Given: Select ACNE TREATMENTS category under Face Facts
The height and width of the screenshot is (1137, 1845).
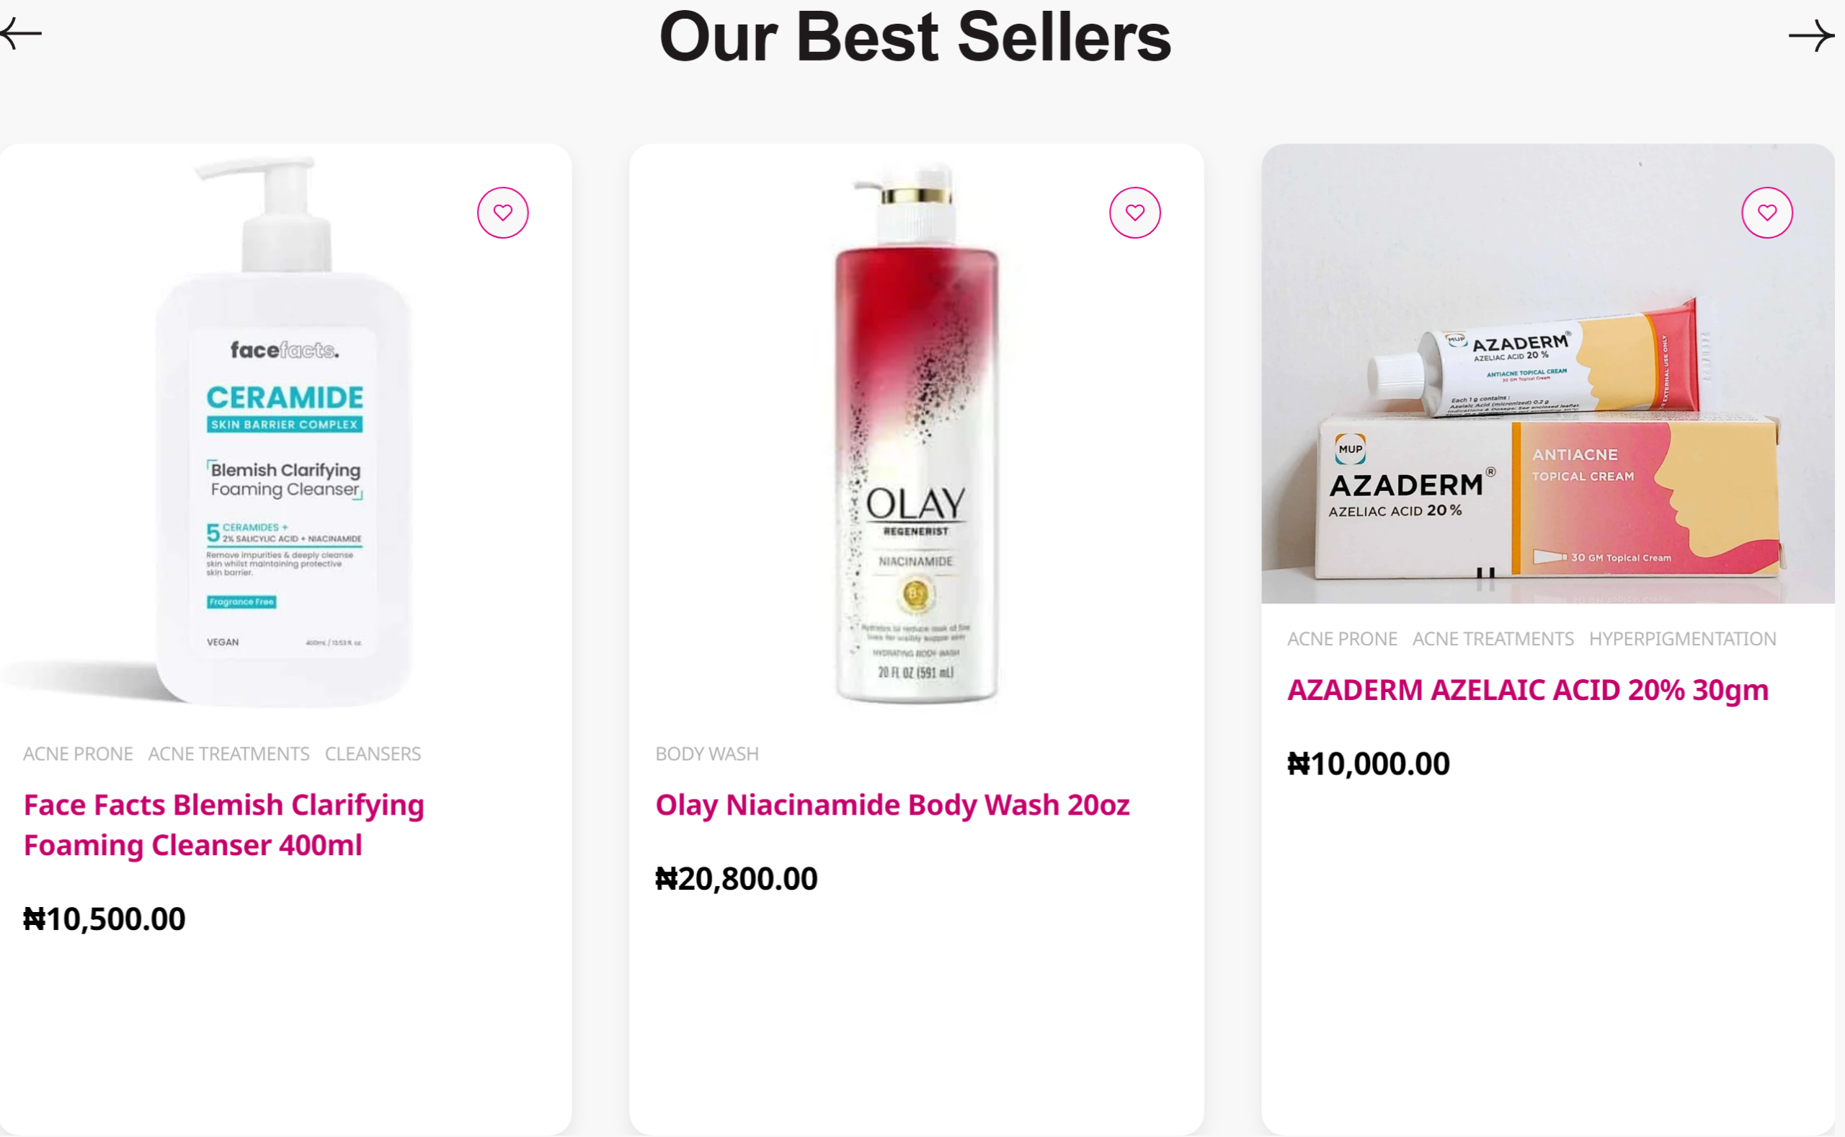Looking at the screenshot, I should point(228,753).
